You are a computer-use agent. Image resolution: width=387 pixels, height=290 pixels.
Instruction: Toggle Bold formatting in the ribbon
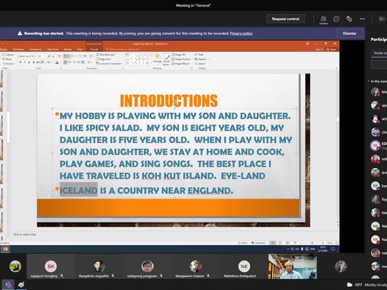(x=20, y=62)
